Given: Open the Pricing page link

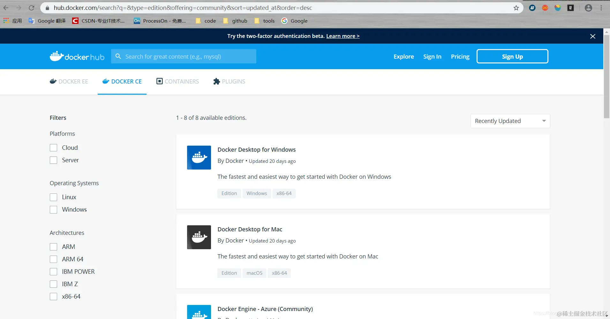Looking at the screenshot, I should click(x=460, y=56).
